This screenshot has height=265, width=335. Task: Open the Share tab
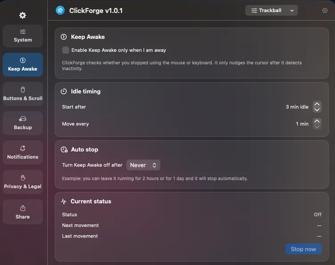tap(23, 212)
